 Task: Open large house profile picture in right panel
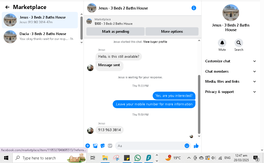point(231,13)
